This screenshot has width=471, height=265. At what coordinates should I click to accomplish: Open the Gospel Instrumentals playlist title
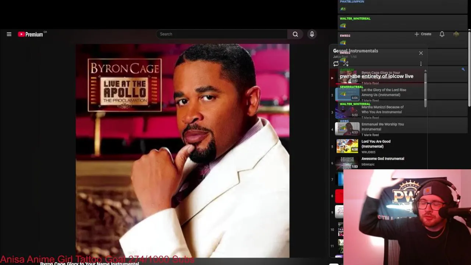point(355,51)
